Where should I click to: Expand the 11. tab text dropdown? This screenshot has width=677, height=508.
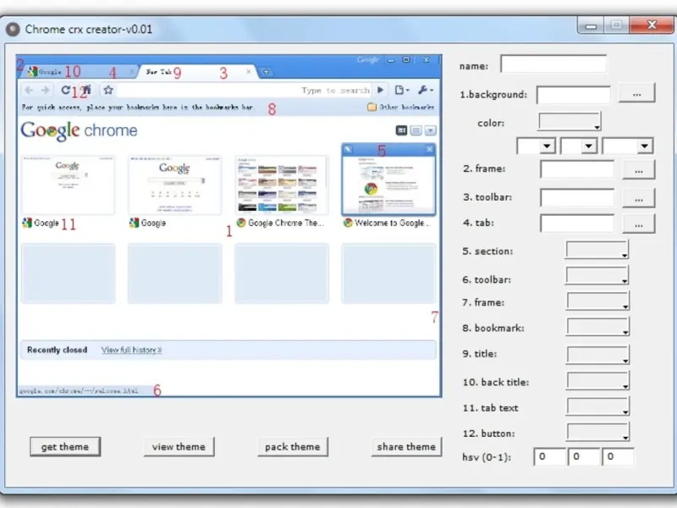[x=597, y=406]
